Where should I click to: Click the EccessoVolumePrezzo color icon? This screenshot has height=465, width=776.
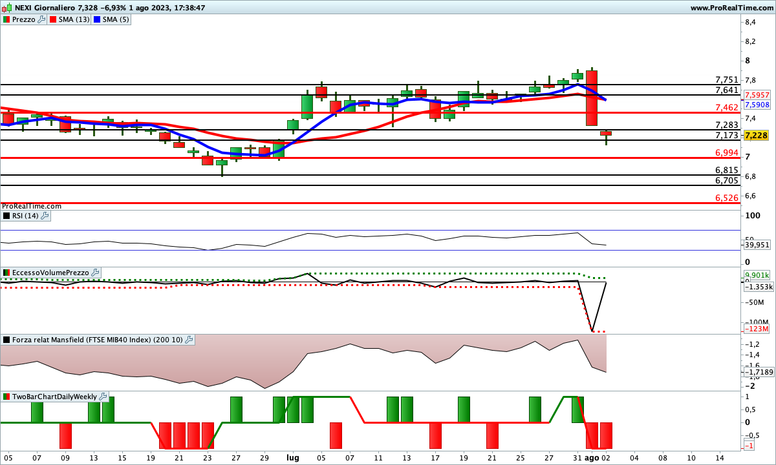6,273
